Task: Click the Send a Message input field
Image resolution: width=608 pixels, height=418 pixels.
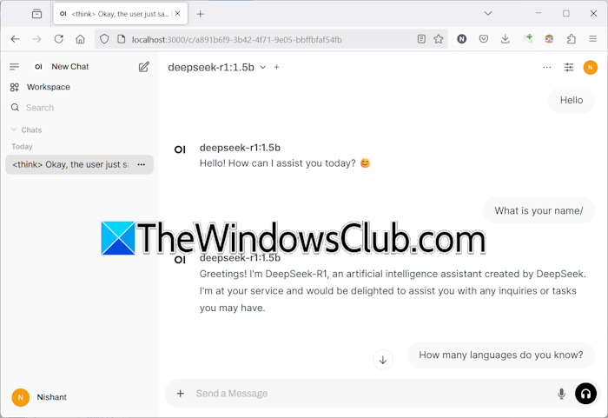Action: point(373,393)
